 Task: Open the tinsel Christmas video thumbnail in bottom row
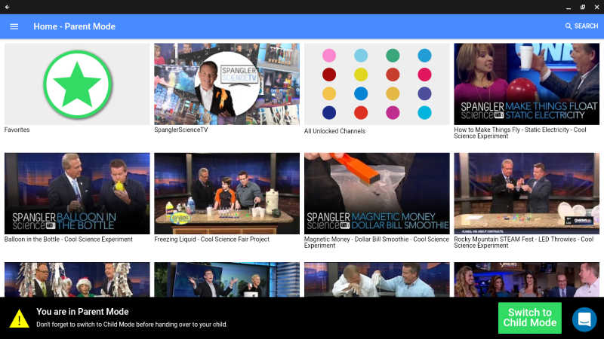(77, 279)
